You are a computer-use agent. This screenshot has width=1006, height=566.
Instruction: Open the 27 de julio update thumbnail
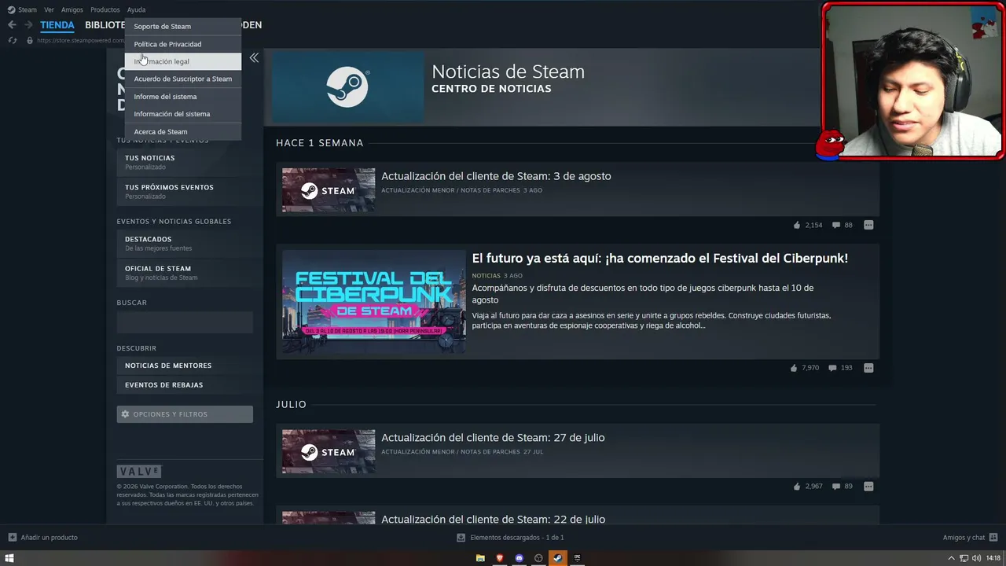pyautogui.click(x=329, y=452)
